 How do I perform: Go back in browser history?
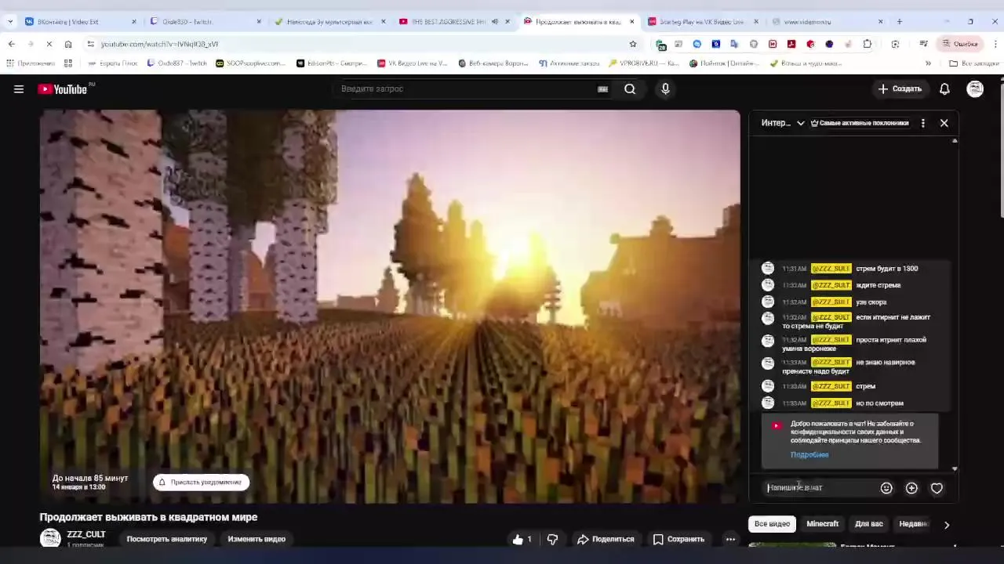click(11, 44)
